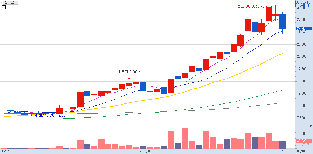Click the 15,000 price axis label

tap(302, 81)
